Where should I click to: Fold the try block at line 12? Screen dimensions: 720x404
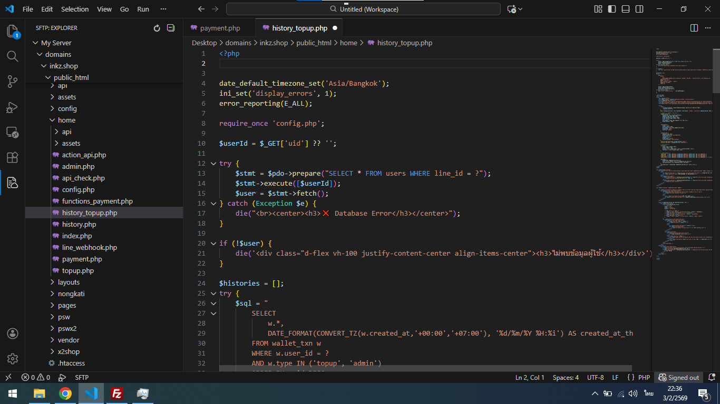tap(213, 164)
